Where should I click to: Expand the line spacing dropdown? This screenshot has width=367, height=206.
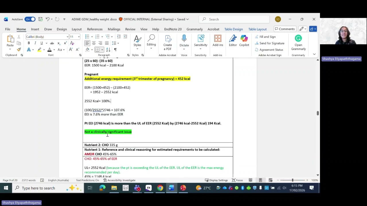[118, 43]
